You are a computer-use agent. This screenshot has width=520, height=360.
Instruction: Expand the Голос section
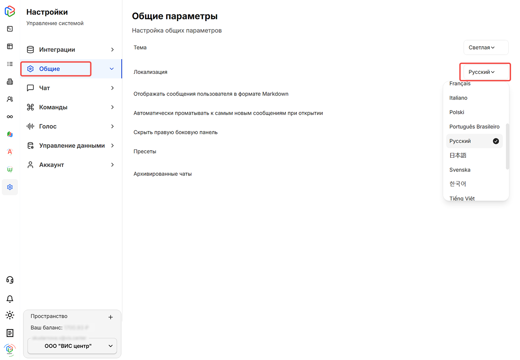pos(70,126)
